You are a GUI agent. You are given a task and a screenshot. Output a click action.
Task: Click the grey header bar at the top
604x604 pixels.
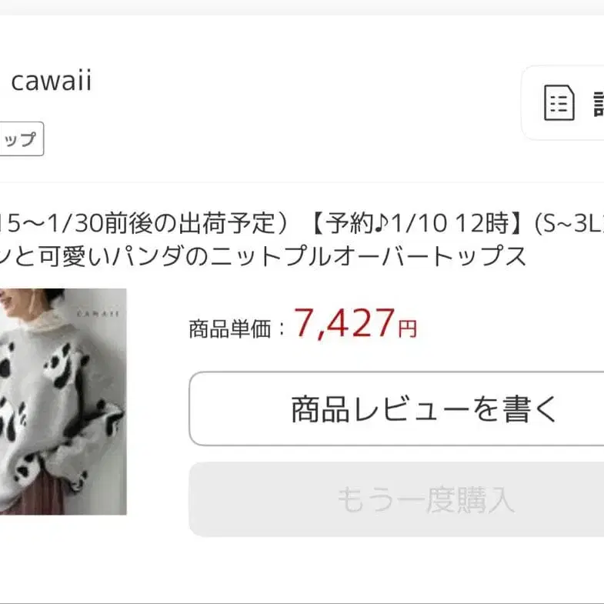[302, 8]
